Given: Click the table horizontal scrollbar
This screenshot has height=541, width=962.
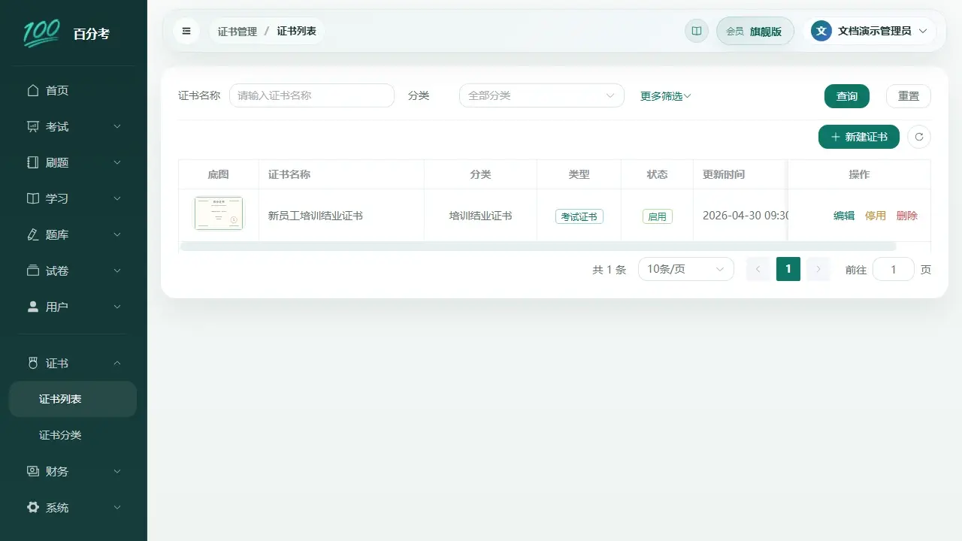Looking at the screenshot, I should point(538,246).
